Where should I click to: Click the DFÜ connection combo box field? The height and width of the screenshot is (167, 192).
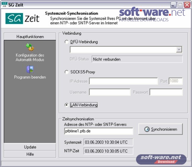pos(126,49)
